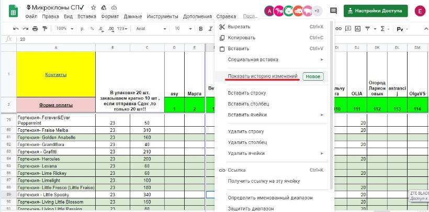Select Показать историю изменений in context menu
This screenshot has height=212, width=429.
263,76
